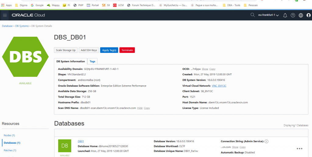Copy the OCID value
This screenshot has height=157, width=312.
(212, 69)
